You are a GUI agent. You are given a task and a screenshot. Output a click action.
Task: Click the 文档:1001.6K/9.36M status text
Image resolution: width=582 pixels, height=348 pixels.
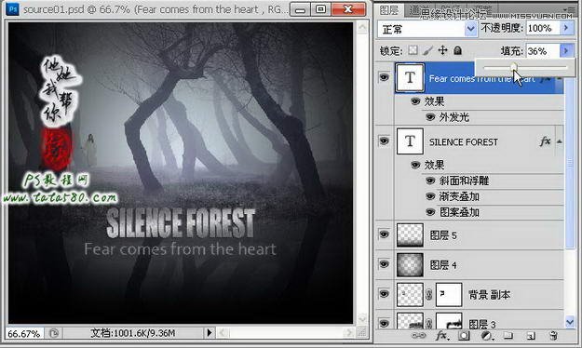click(133, 333)
